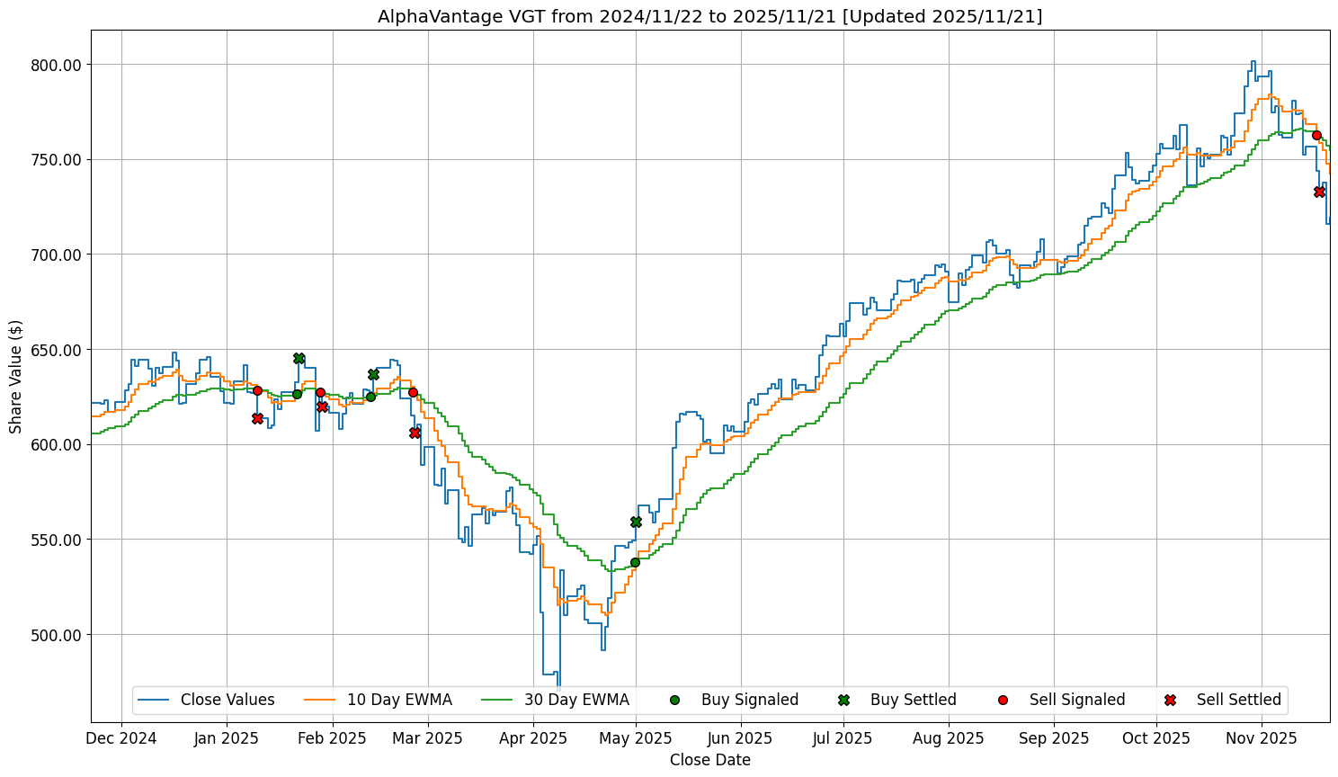The height and width of the screenshot is (777, 1338).
Task: Click the Buy Settled X icon in legend
Action: (x=843, y=700)
